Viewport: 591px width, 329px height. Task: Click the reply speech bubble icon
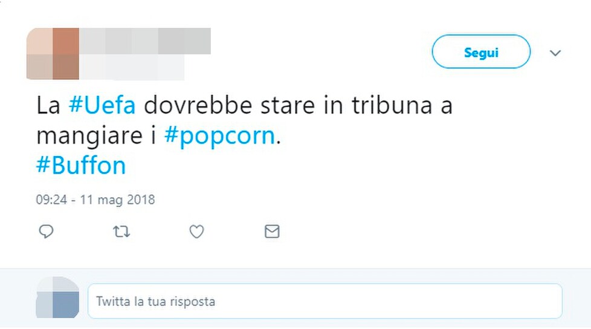[46, 231]
